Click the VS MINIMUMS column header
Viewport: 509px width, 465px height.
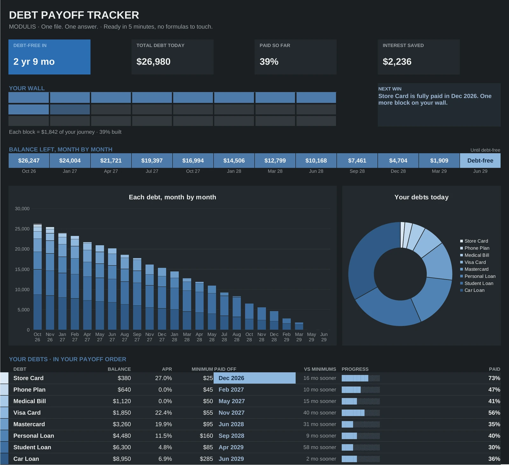(320, 369)
